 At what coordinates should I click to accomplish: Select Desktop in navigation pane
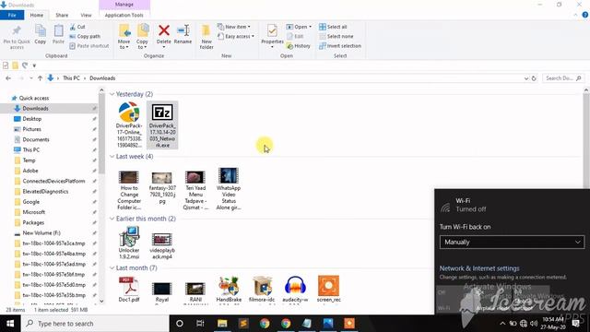coord(32,119)
